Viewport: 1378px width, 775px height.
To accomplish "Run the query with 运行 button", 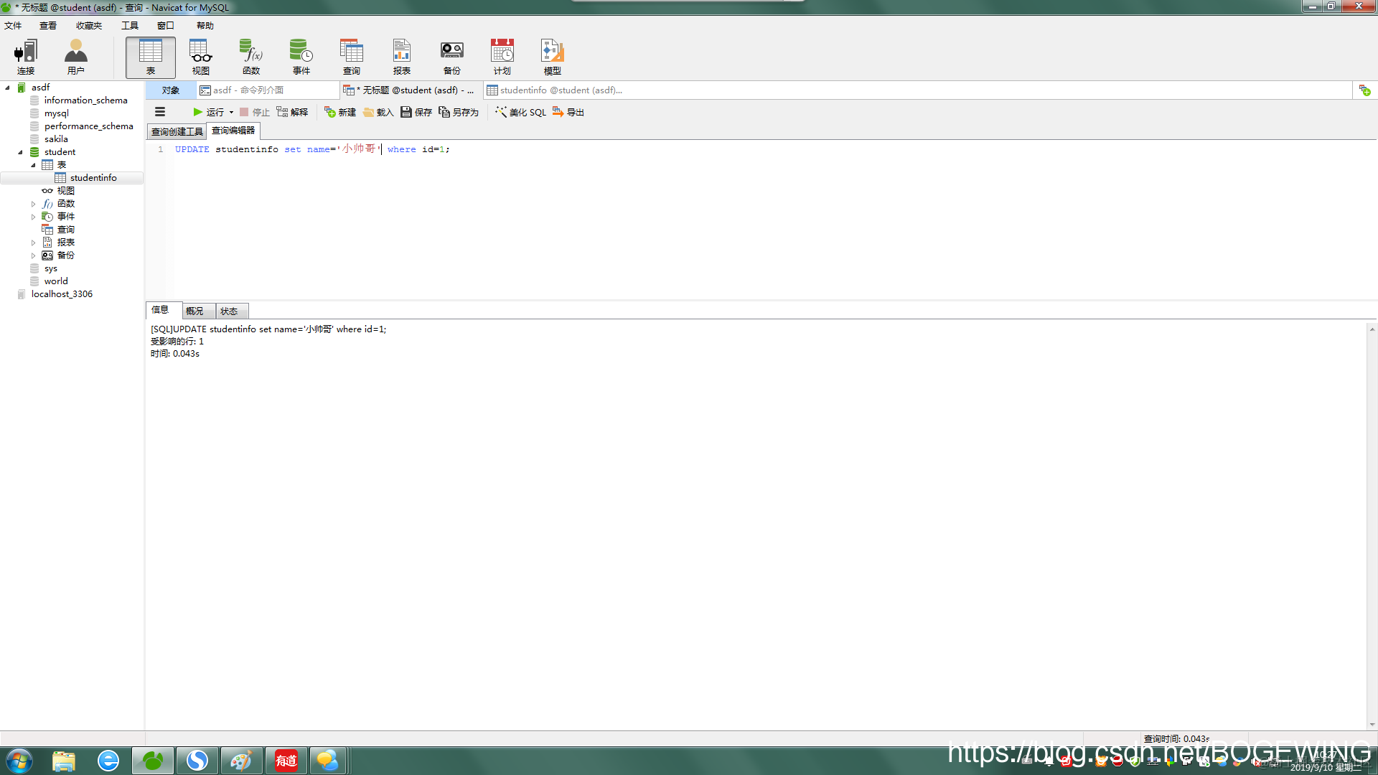I will 208,112.
